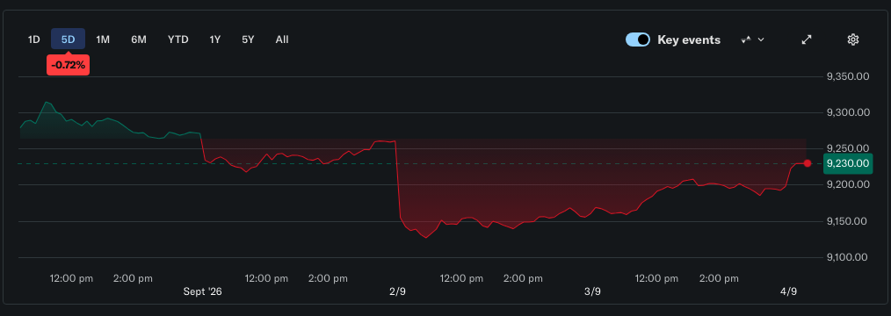Show the All time range
Image resolution: width=891 pixels, height=316 pixels.
click(x=282, y=39)
